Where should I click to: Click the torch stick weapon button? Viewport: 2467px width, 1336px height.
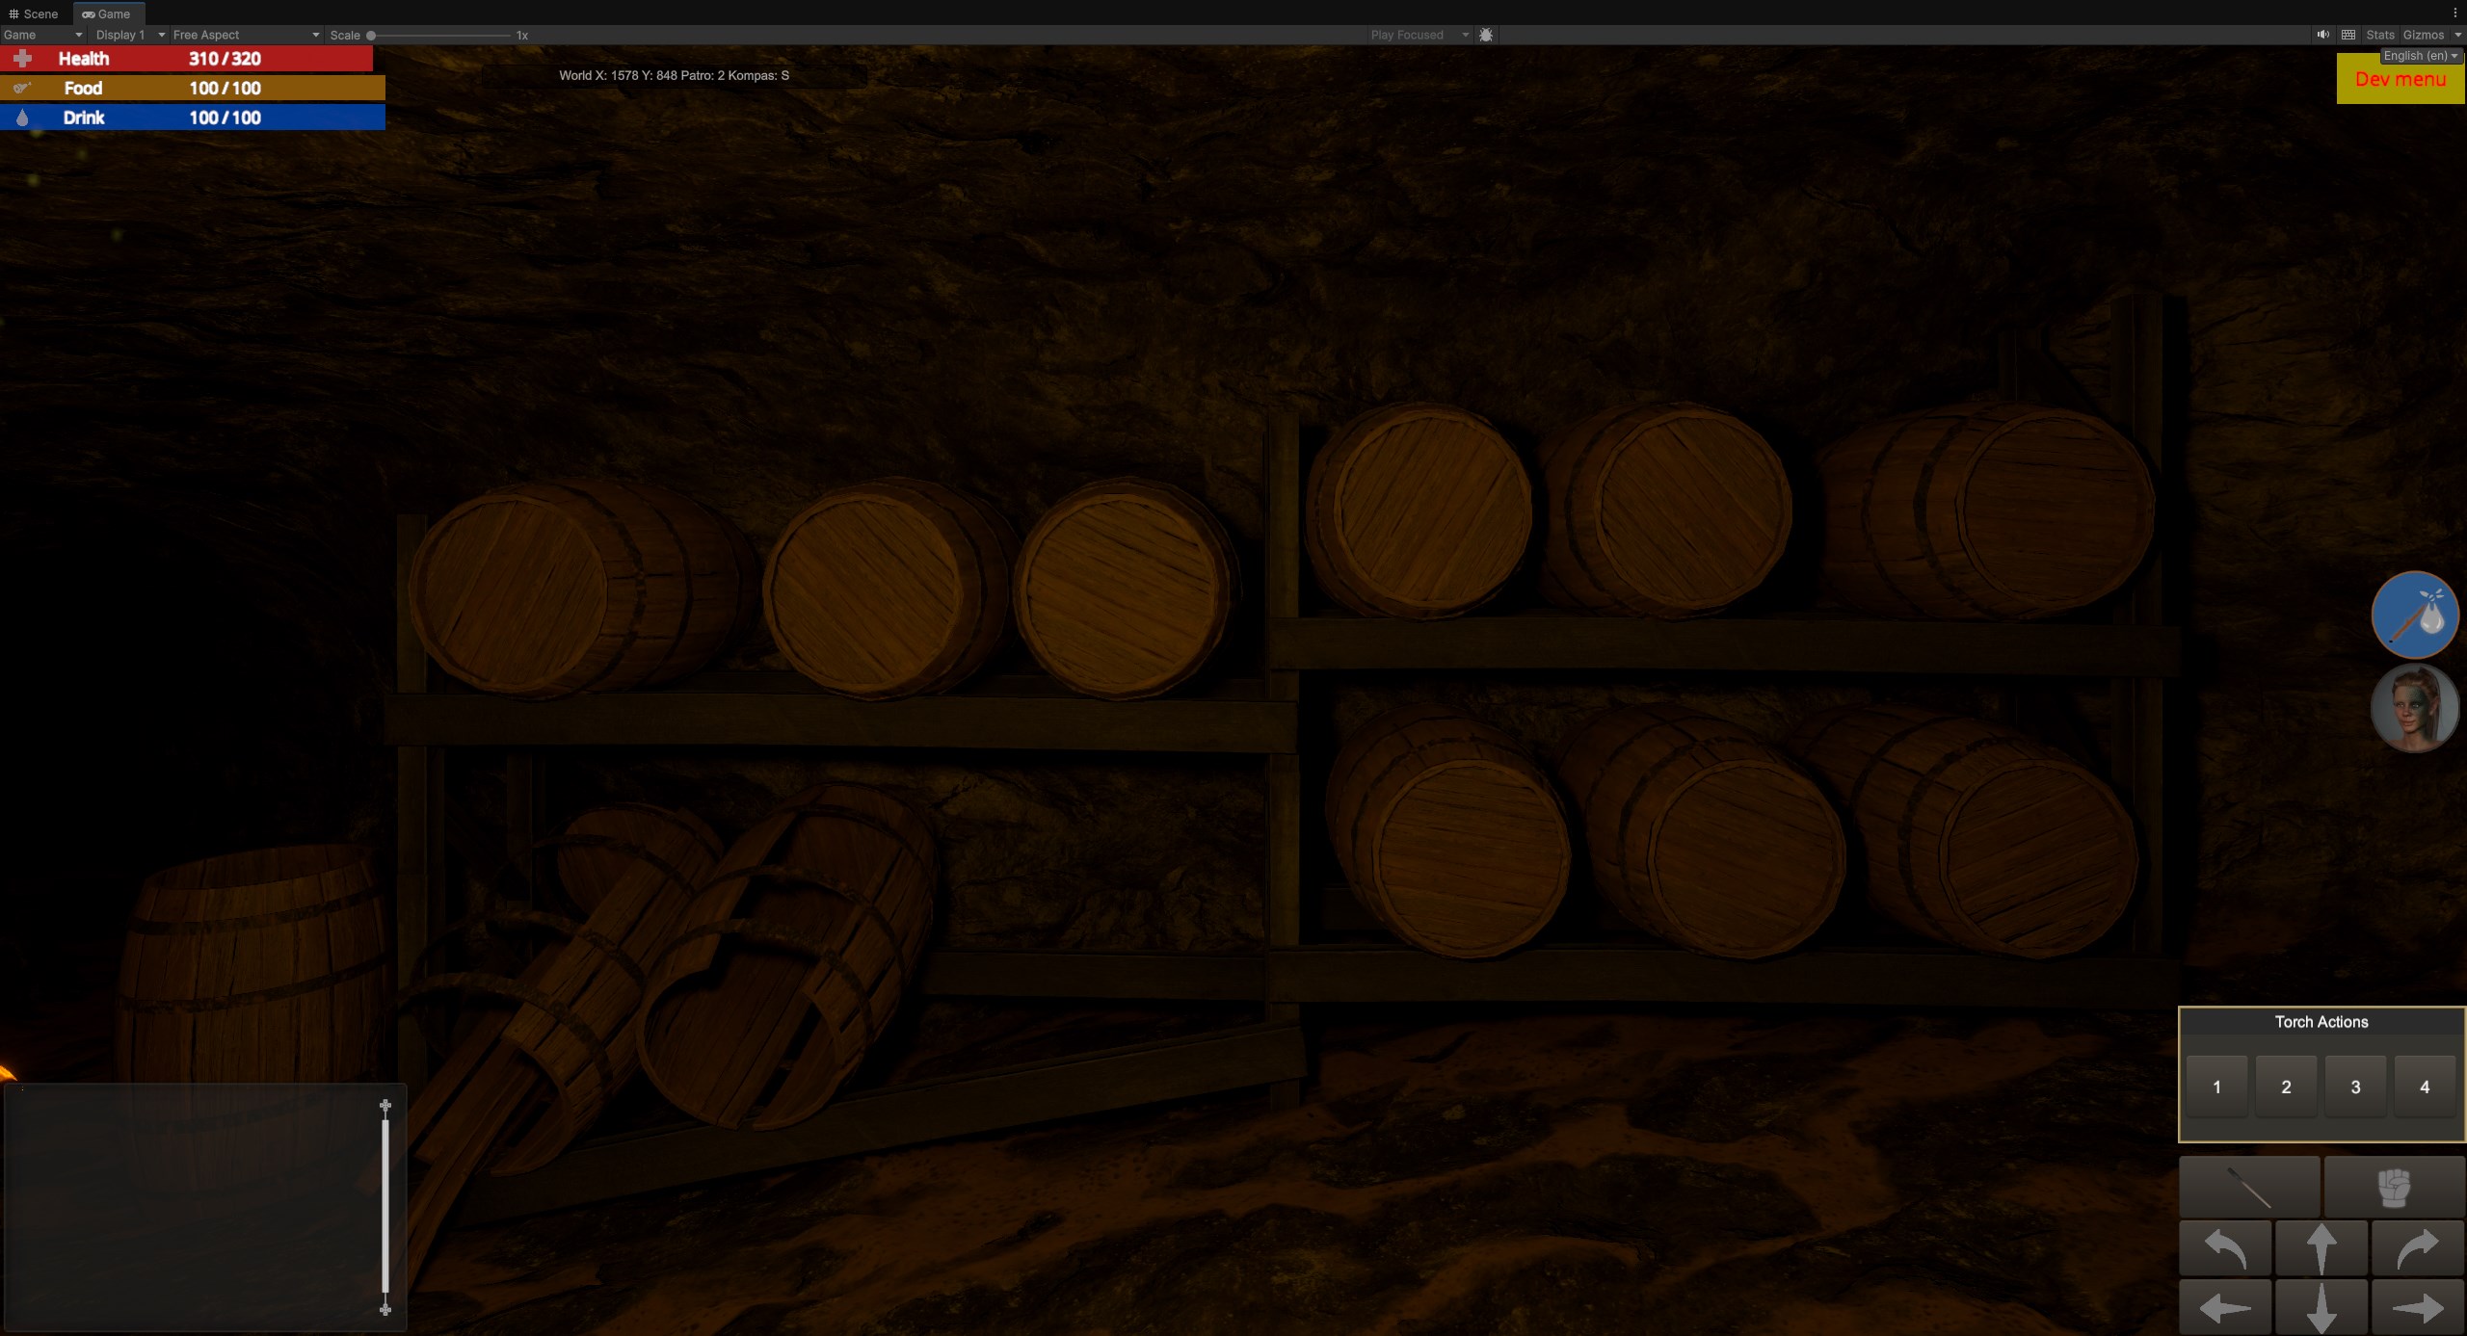pyautogui.click(x=2249, y=1187)
